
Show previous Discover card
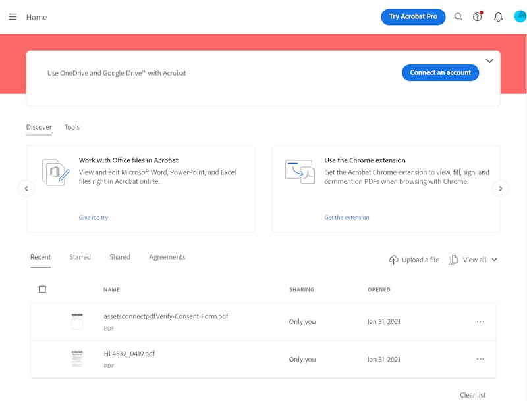click(x=26, y=189)
